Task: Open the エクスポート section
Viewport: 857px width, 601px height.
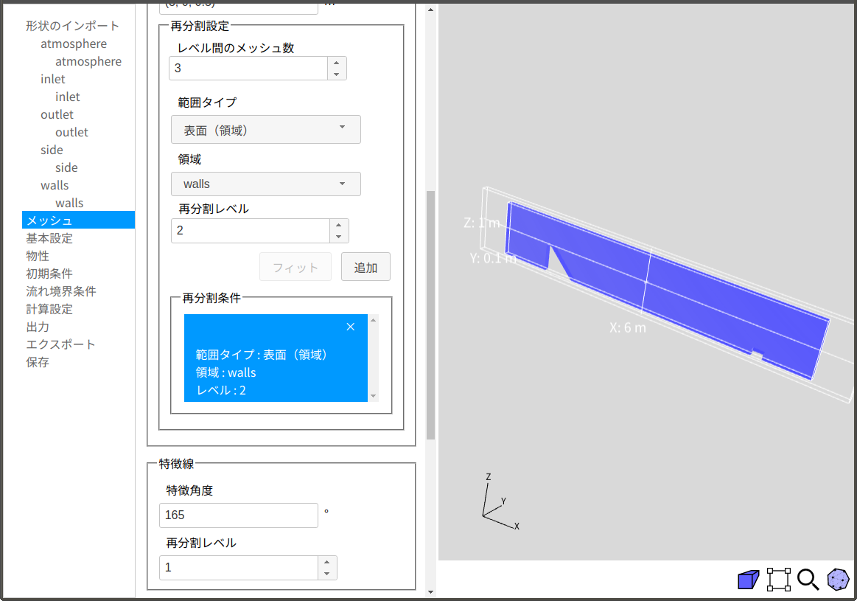Action: pyautogui.click(x=60, y=344)
